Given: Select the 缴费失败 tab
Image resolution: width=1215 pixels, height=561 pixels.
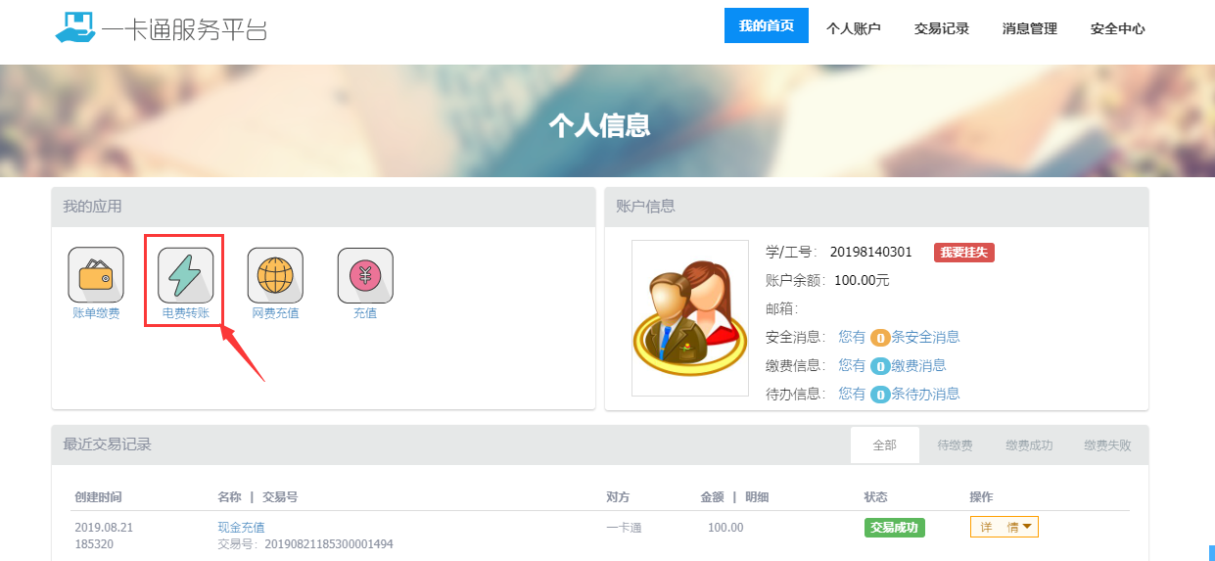Looking at the screenshot, I should click(x=1107, y=444).
